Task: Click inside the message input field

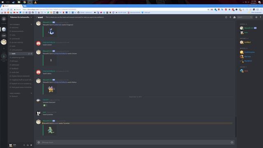Action: [135, 142]
